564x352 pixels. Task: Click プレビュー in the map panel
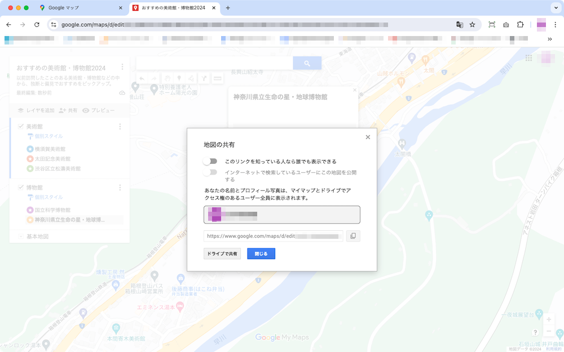[98, 110]
